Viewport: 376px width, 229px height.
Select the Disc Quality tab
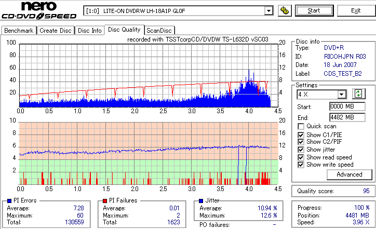124,30
